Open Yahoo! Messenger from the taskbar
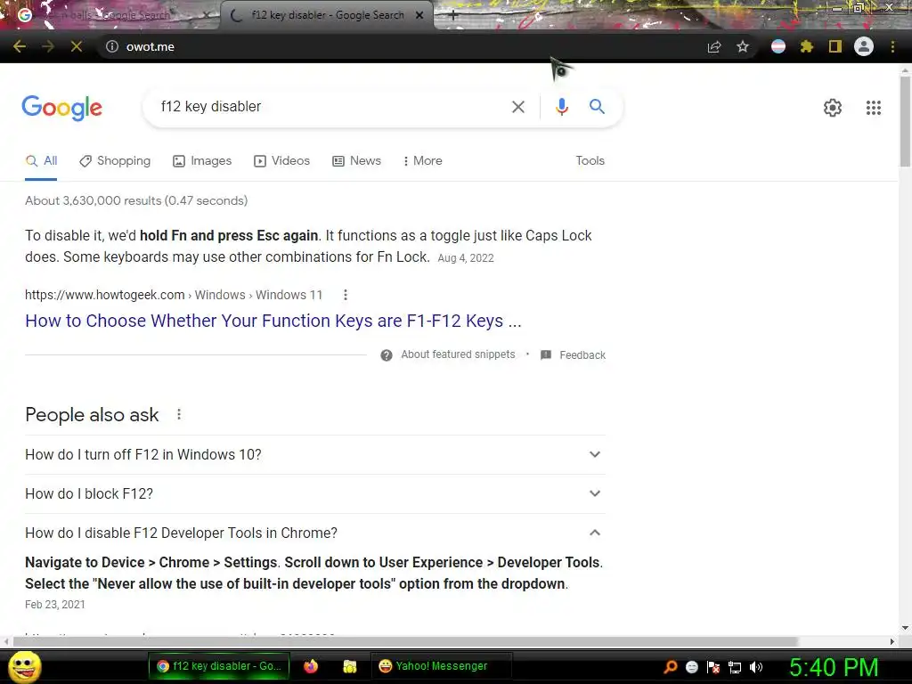 tap(441, 666)
